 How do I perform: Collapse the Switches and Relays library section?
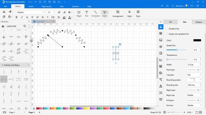click(2, 65)
